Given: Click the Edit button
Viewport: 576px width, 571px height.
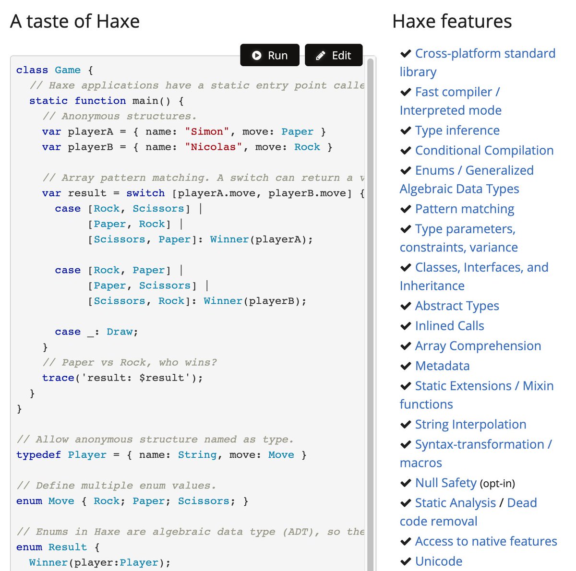Looking at the screenshot, I should tap(334, 55).
